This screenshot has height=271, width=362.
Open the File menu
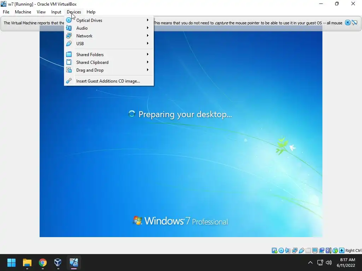[x=6, y=12]
